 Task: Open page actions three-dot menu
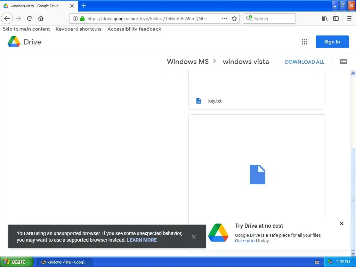point(224,18)
